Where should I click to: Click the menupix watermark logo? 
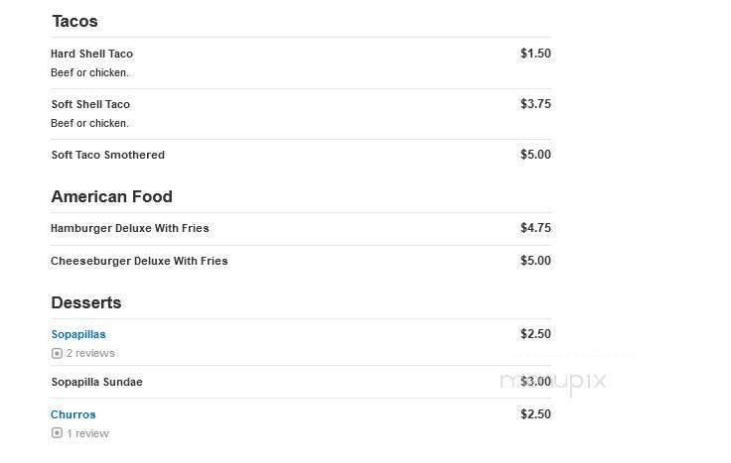pos(553,383)
